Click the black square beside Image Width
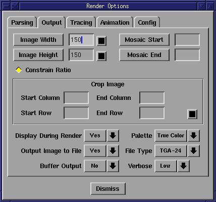This screenshot has height=202, width=216. pos(101,41)
